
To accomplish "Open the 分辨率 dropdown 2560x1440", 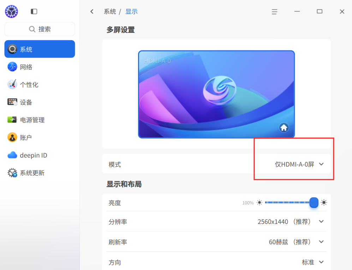I will click(x=291, y=222).
